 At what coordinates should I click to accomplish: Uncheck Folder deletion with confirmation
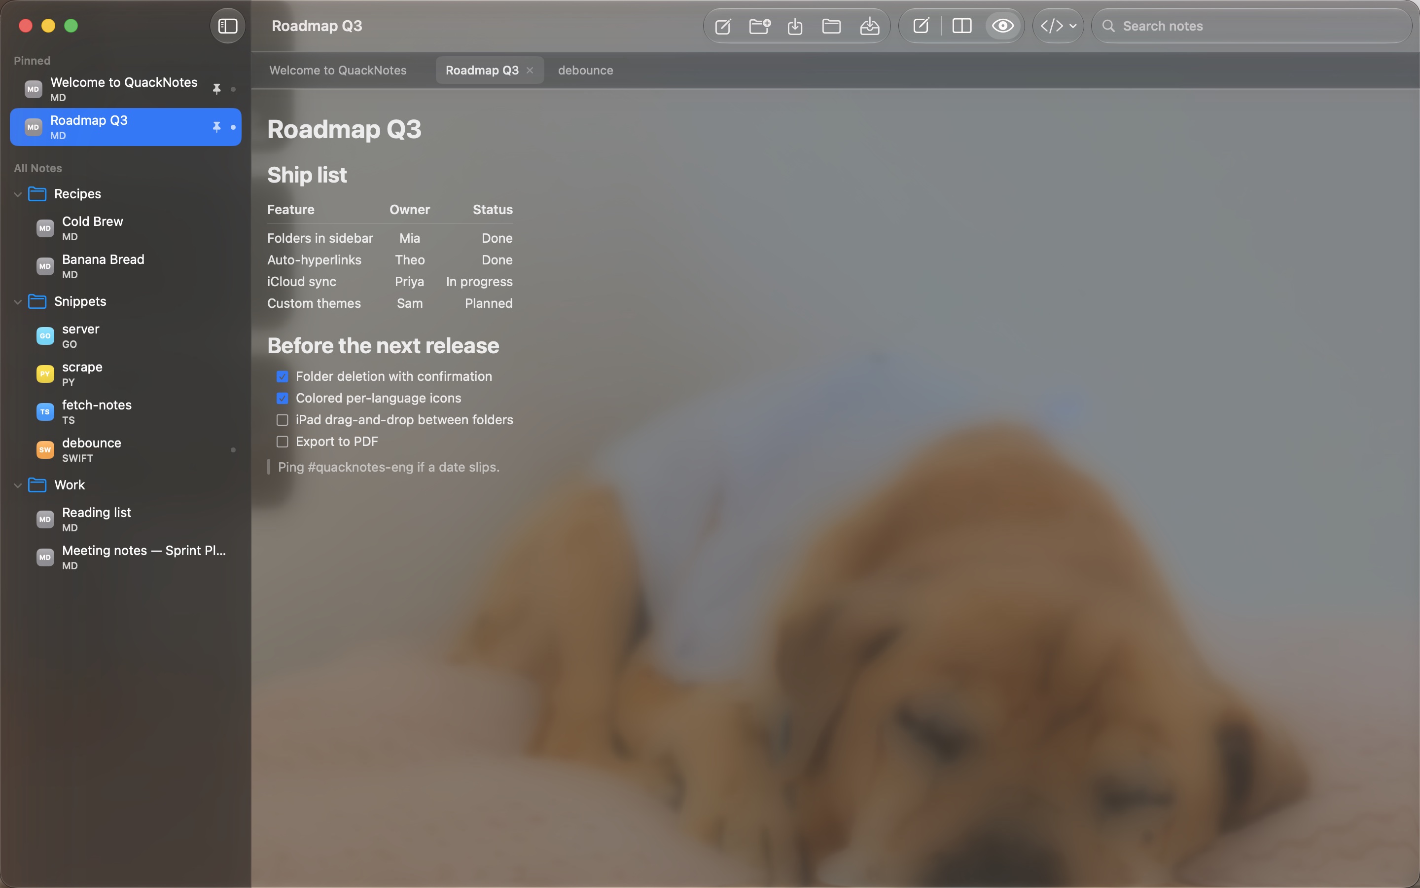pyautogui.click(x=282, y=376)
